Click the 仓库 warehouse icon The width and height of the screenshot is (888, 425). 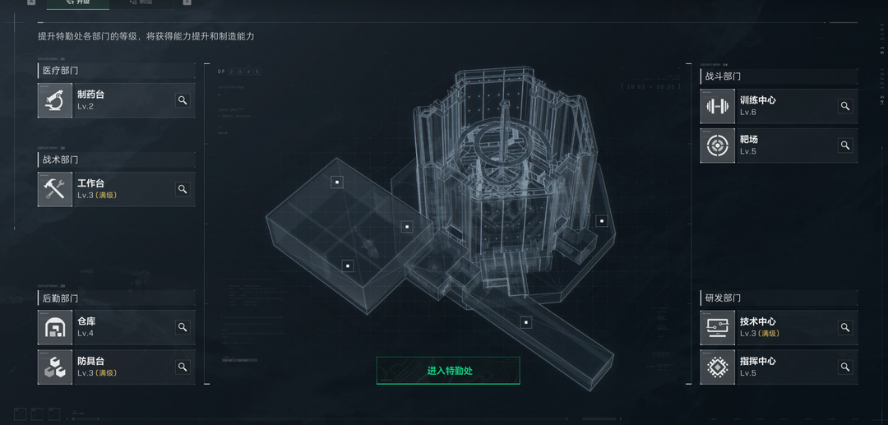55,327
